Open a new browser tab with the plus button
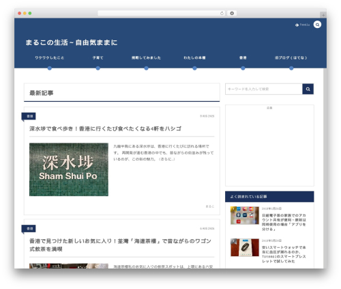Image resolution: width=341 pixels, height=289 pixels. (323, 15)
